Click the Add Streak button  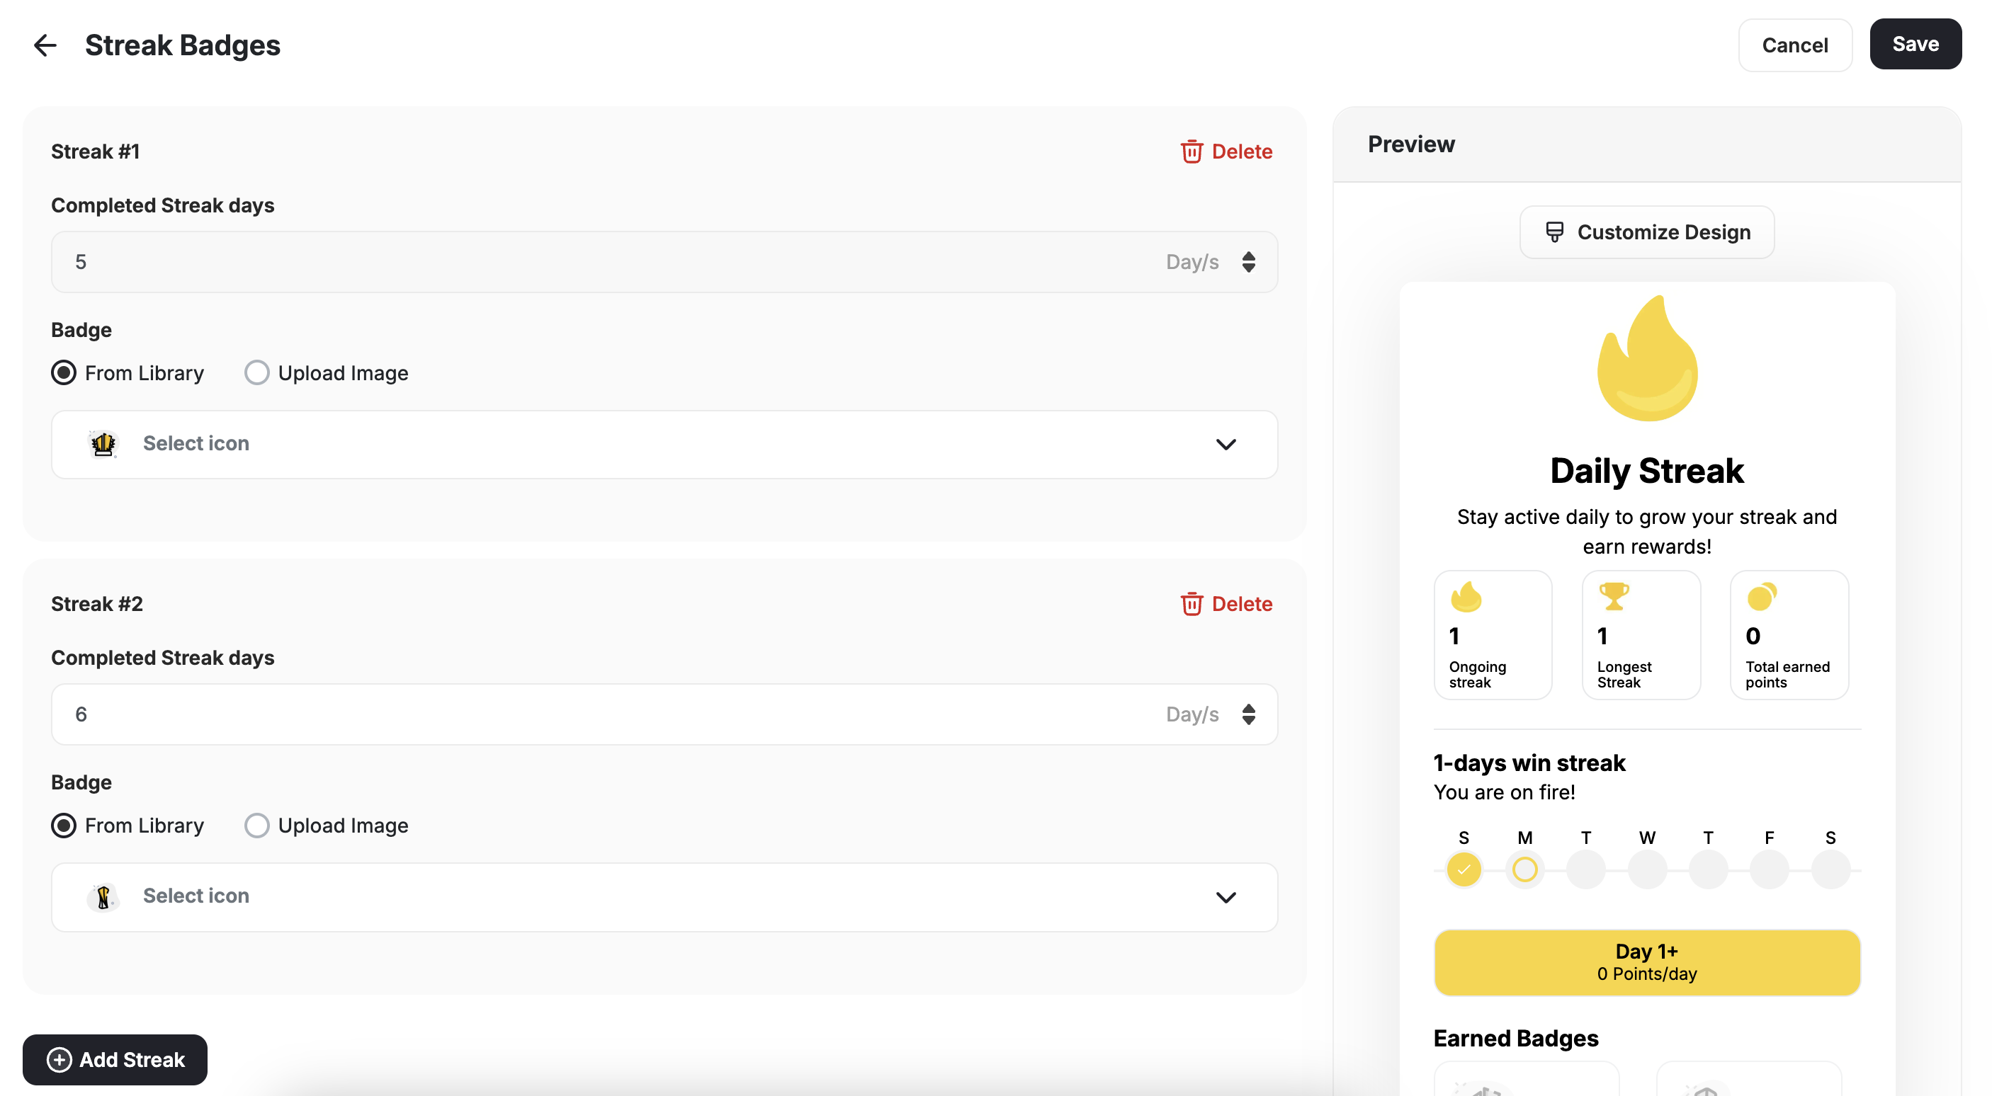[x=115, y=1059]
